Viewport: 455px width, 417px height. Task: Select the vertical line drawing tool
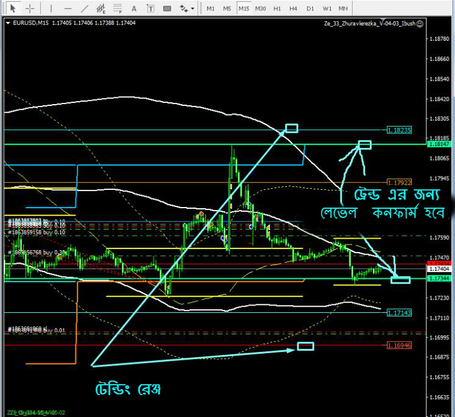[51, 9]
